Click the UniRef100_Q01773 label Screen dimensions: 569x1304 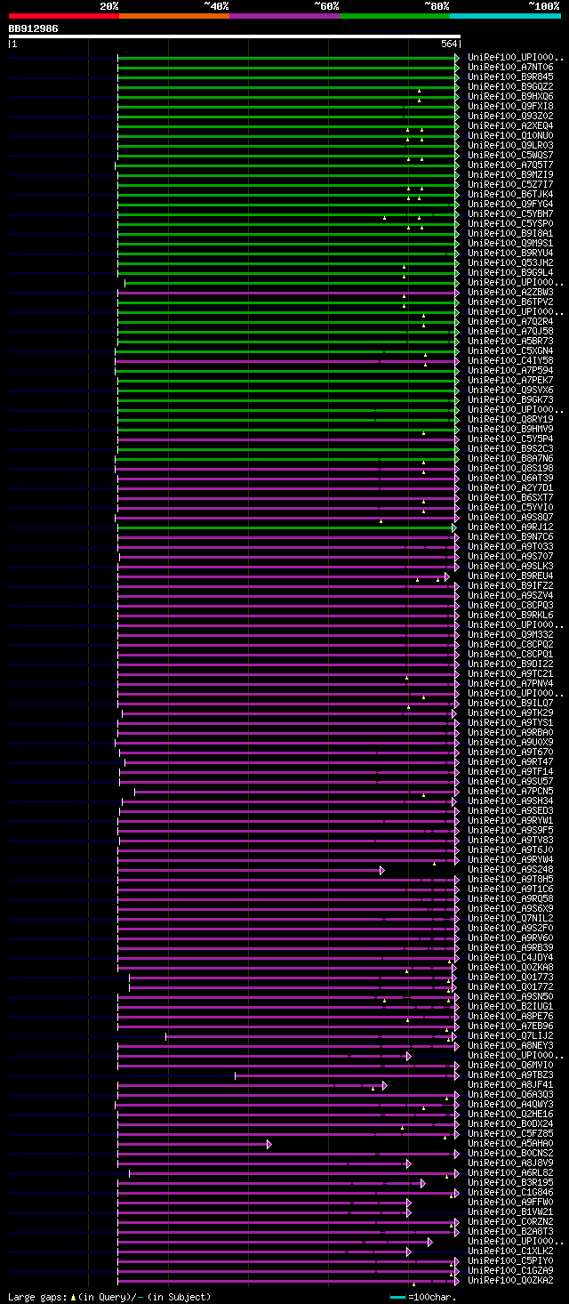(509, 977)
